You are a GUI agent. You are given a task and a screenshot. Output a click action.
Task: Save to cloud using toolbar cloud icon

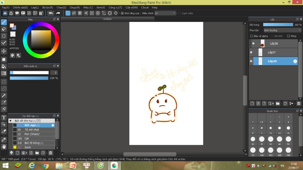[x=5, y=13]
